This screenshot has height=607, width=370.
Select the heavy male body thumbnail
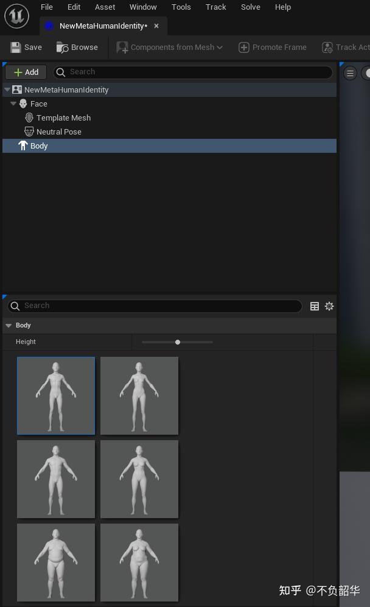click(56, 563)
